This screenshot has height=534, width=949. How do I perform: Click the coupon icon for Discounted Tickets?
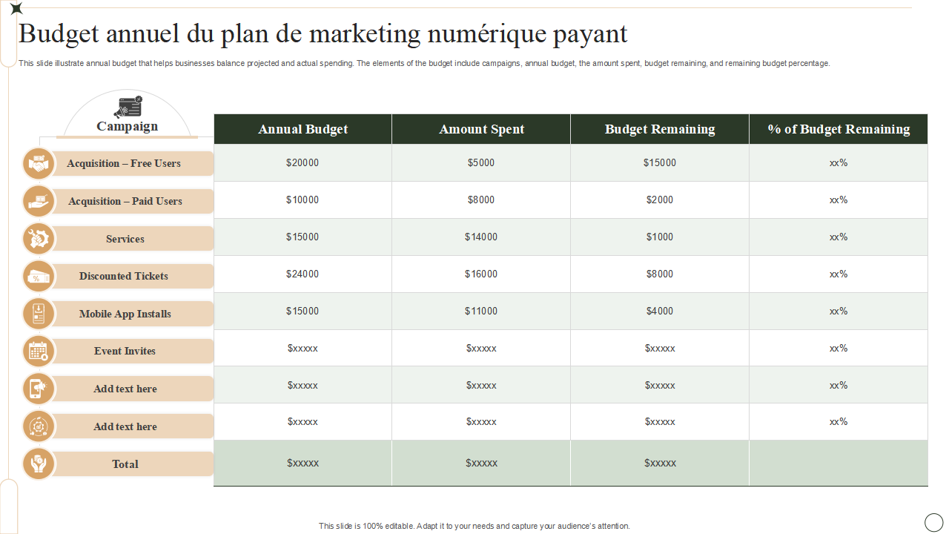(39, 277)
